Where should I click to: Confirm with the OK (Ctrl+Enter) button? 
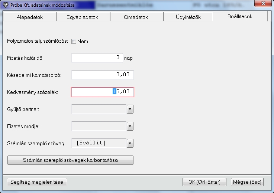click(x=204, y=182)
